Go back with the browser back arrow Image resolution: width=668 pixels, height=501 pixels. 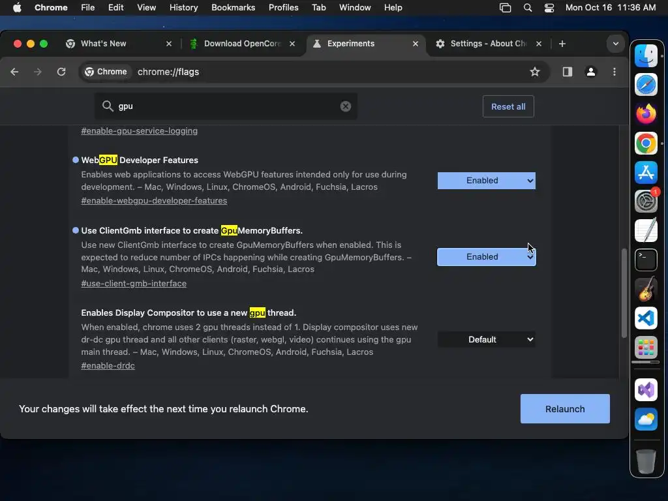[x=14, y=72]
